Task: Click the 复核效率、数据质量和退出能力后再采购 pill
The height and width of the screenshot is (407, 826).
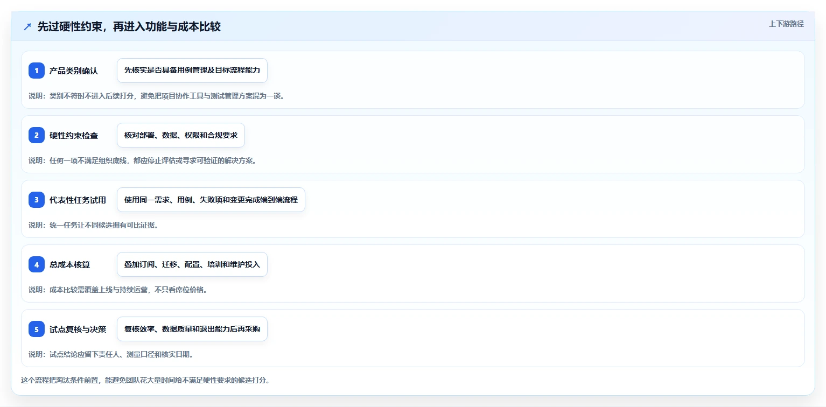Action: click(x=192, y=329)
